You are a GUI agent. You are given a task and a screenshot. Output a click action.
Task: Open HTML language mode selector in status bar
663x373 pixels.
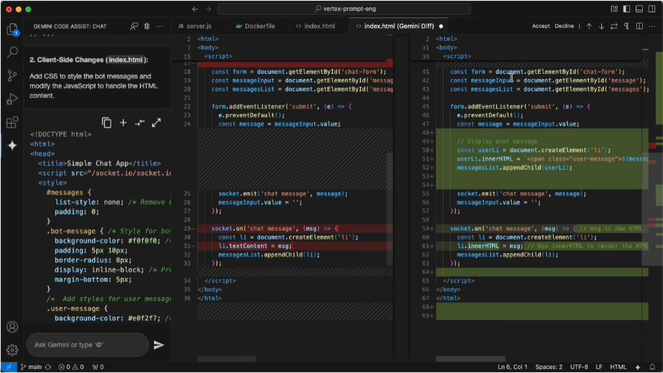(618, 367)
